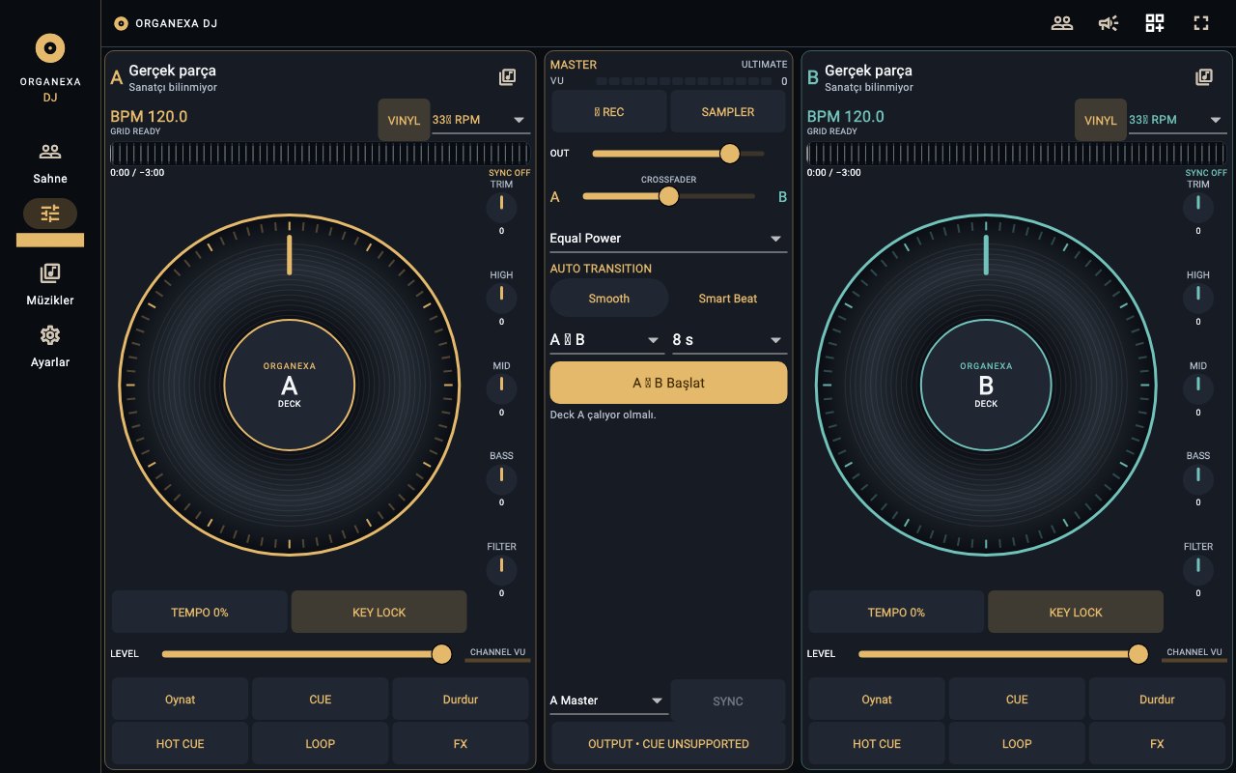Open Deck A 33 RPM dropdown
Image resolution: width=1236 pixels, height=773 pixels.
point(481,120)
